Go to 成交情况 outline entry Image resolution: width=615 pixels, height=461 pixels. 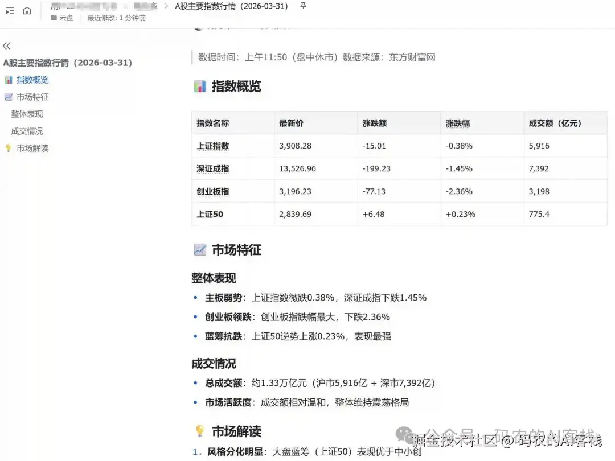pyautogui.click(x=27, y=131)
